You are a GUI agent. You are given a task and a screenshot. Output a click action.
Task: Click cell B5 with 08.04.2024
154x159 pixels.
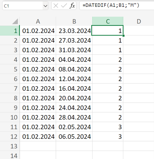[x=74, y=69]
